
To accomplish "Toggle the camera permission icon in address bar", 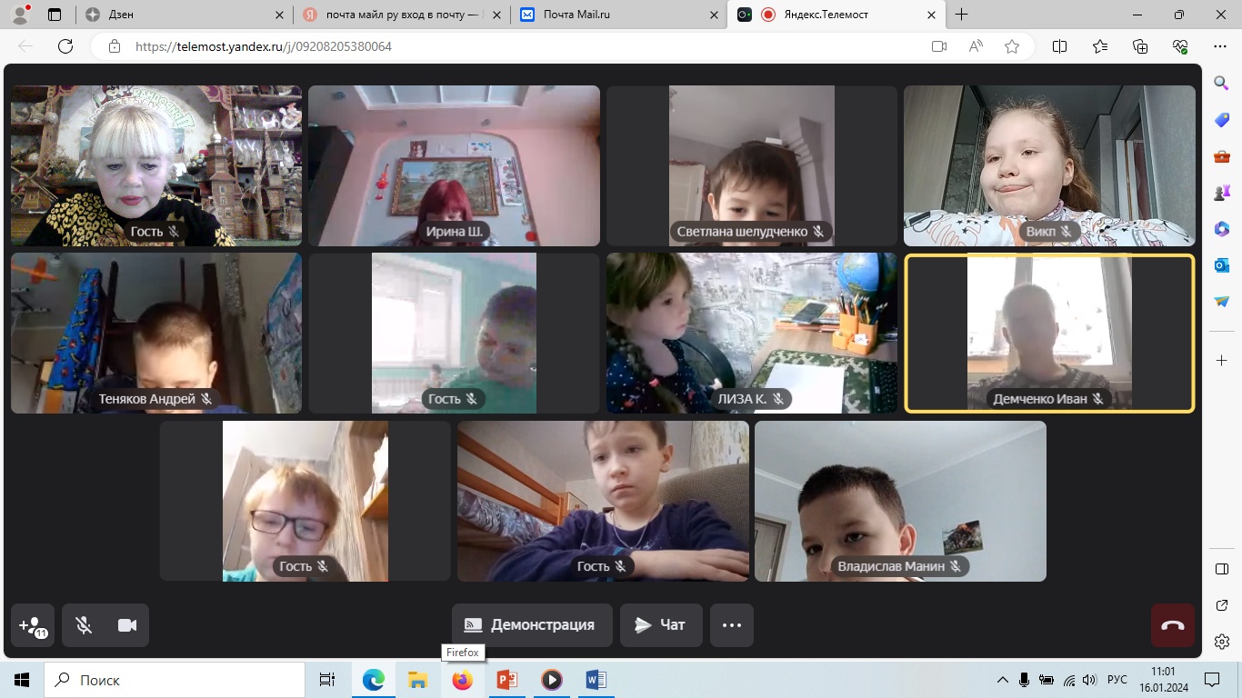I will (939, 46).
